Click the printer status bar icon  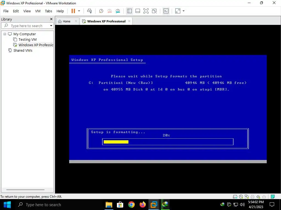252,197
